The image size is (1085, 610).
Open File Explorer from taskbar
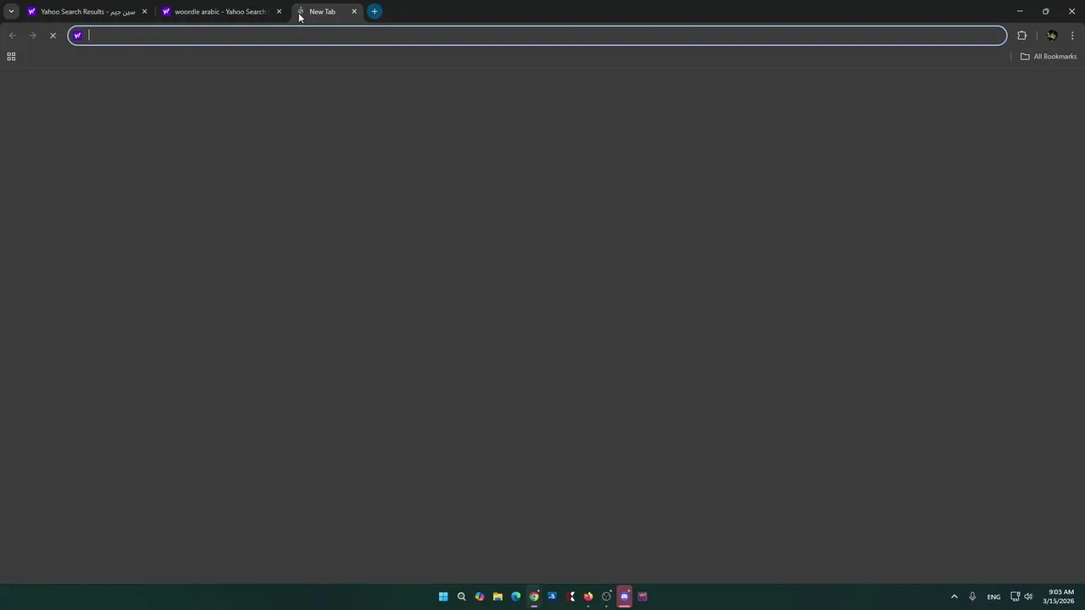pyautogui.click(x=498, y=596)
